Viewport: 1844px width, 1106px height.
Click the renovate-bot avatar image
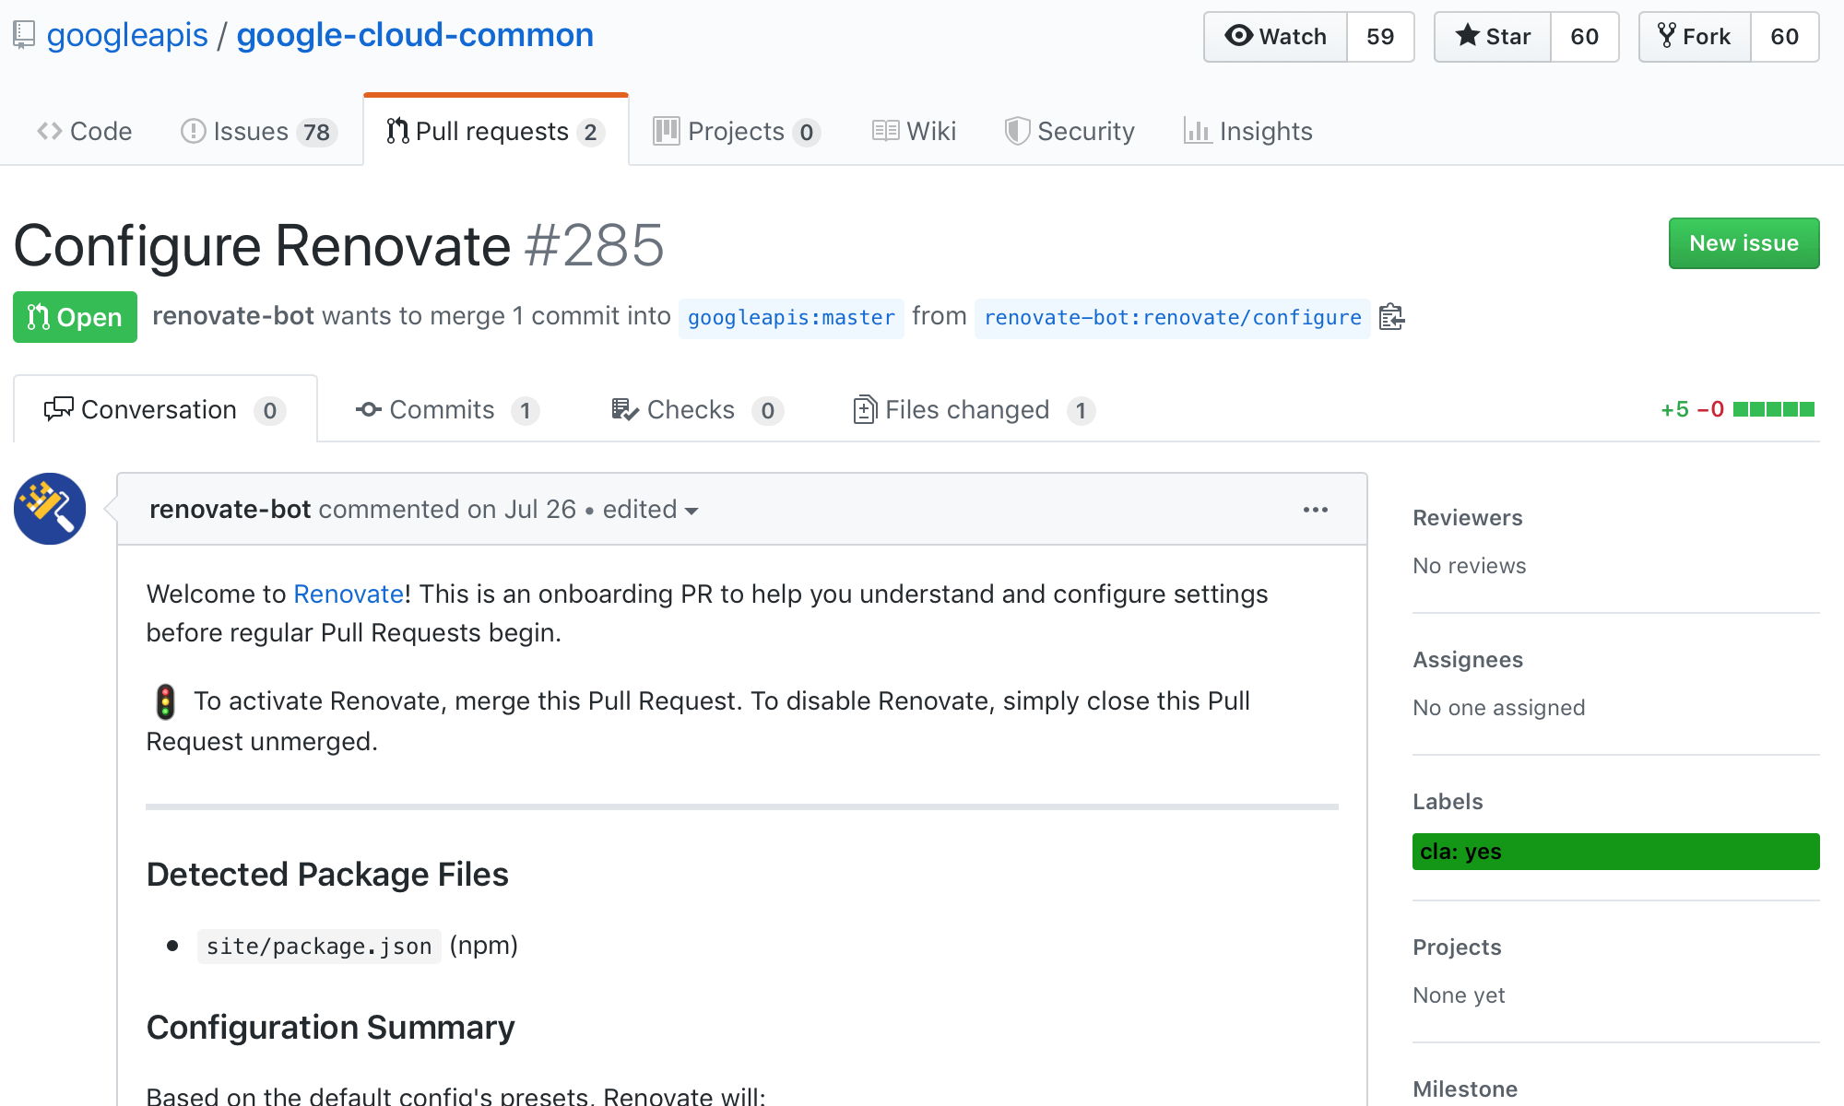[50, 509]
